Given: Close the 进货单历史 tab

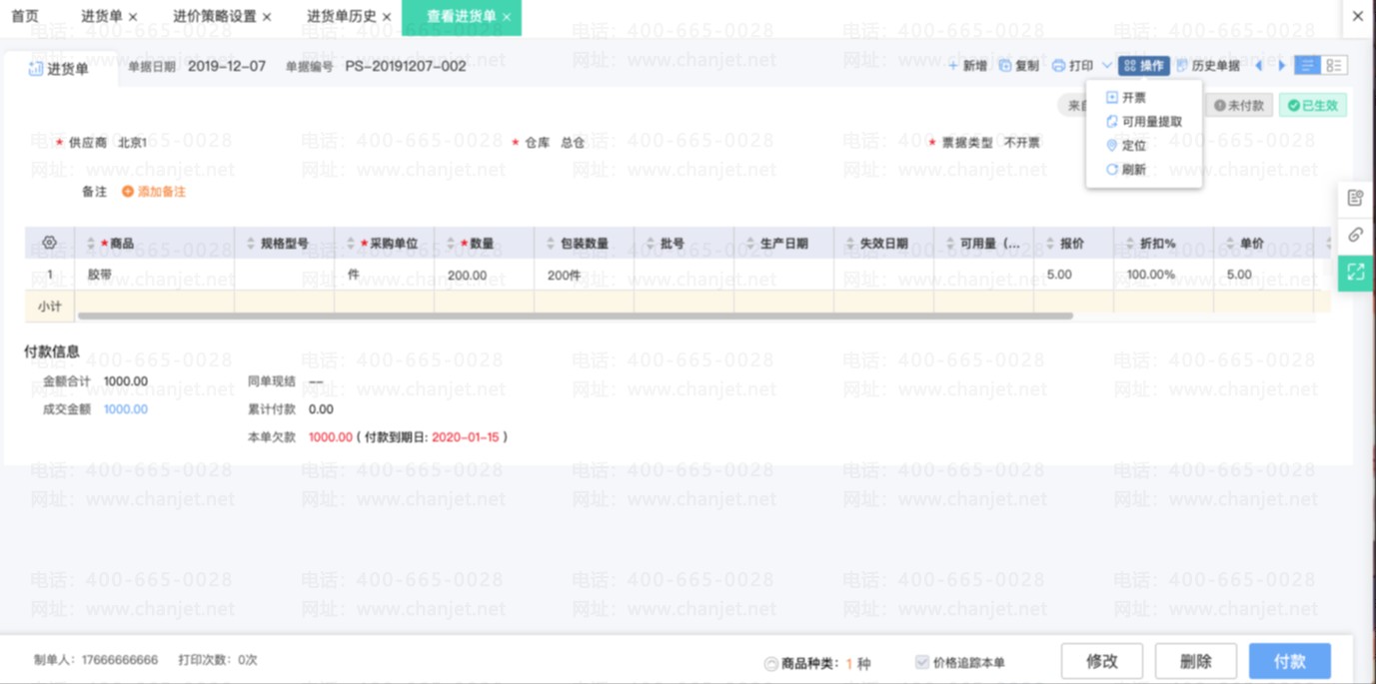Looking at the screenshot, I should [387, 17].
